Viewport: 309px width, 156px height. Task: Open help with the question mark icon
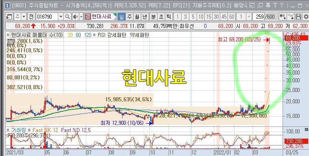(x=282, y=6)
